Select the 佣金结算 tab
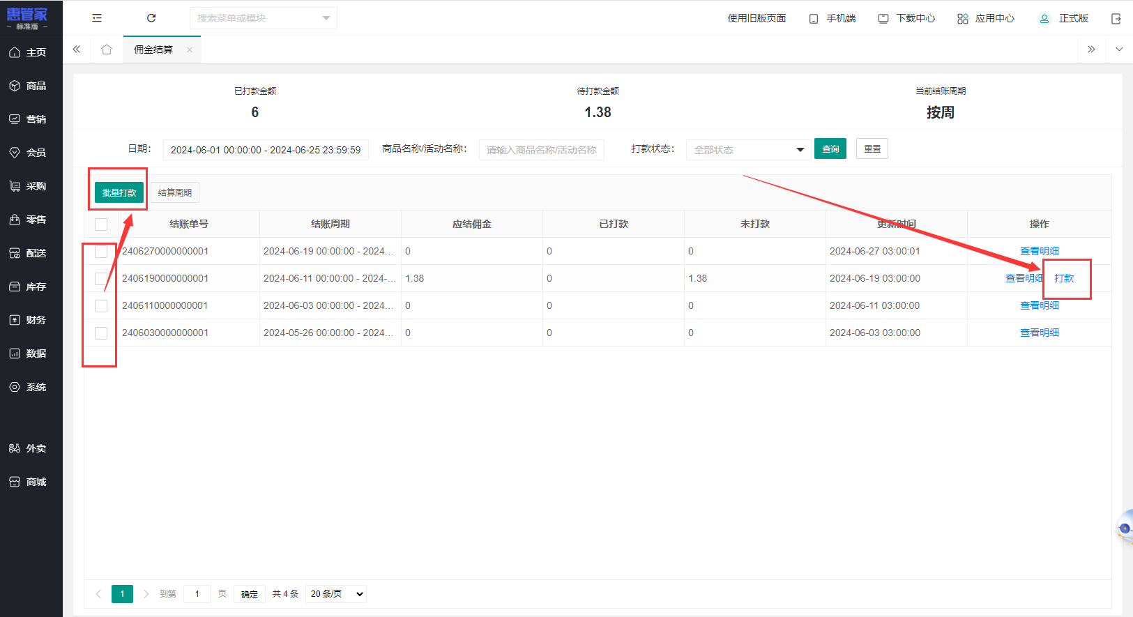Image resolution: width=1133 pixels, height=617 pixels. tap(153, 49)
